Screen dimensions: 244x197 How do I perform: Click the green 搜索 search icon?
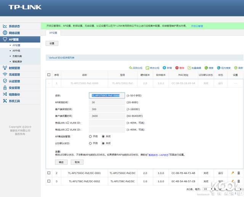206,68
